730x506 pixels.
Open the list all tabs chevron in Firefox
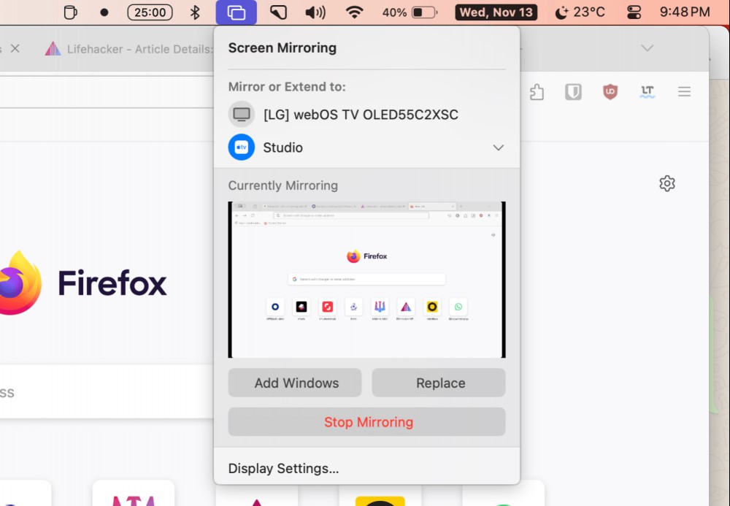(x=647, y=48)
